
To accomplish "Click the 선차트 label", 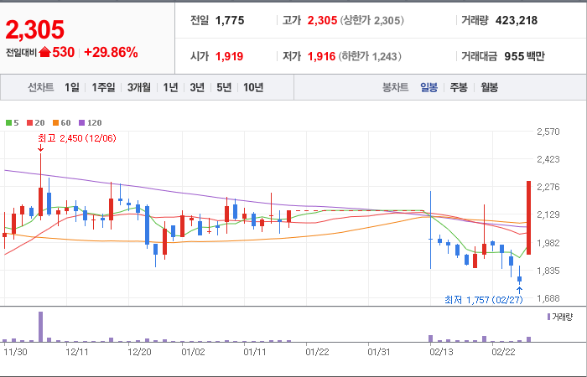I will coord(41,87).
